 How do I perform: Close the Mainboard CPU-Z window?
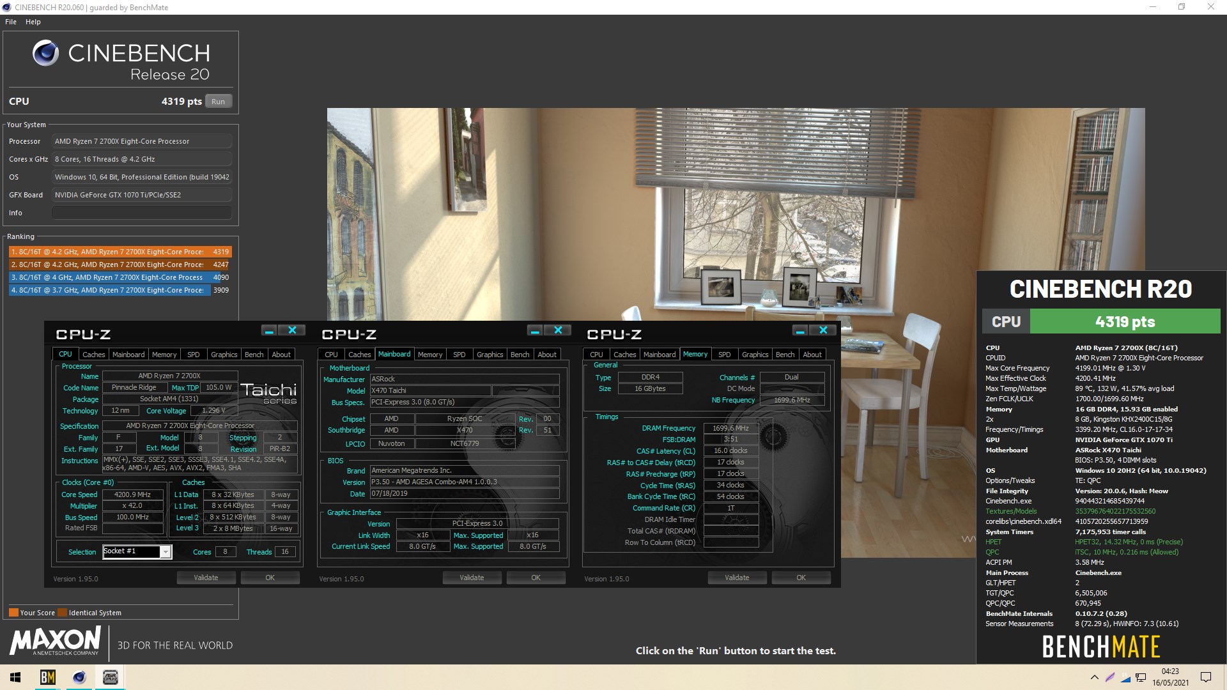(x=558, y=330)
